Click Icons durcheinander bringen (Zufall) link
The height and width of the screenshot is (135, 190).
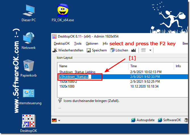91,101
